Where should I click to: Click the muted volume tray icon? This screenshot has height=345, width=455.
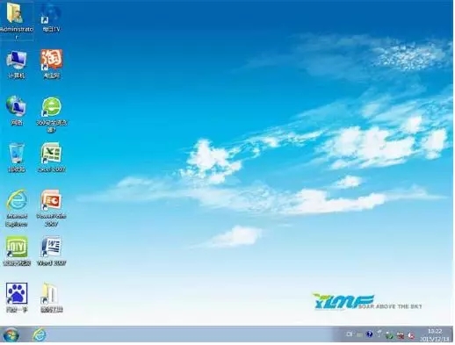click(410, 335)
